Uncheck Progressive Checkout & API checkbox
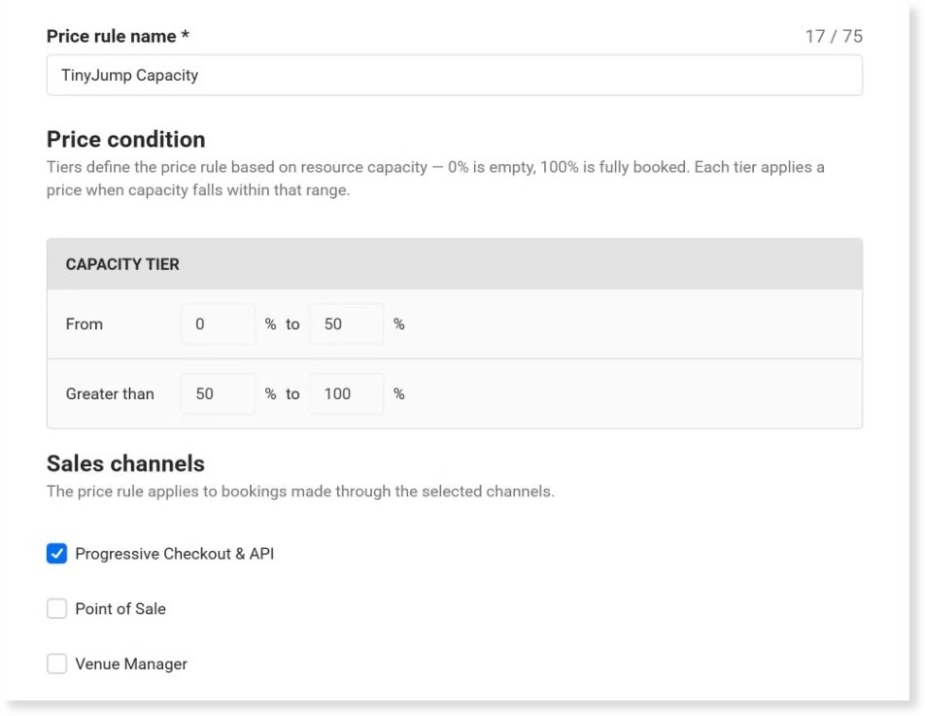The image size is (925, 716). tap(56, 554)
